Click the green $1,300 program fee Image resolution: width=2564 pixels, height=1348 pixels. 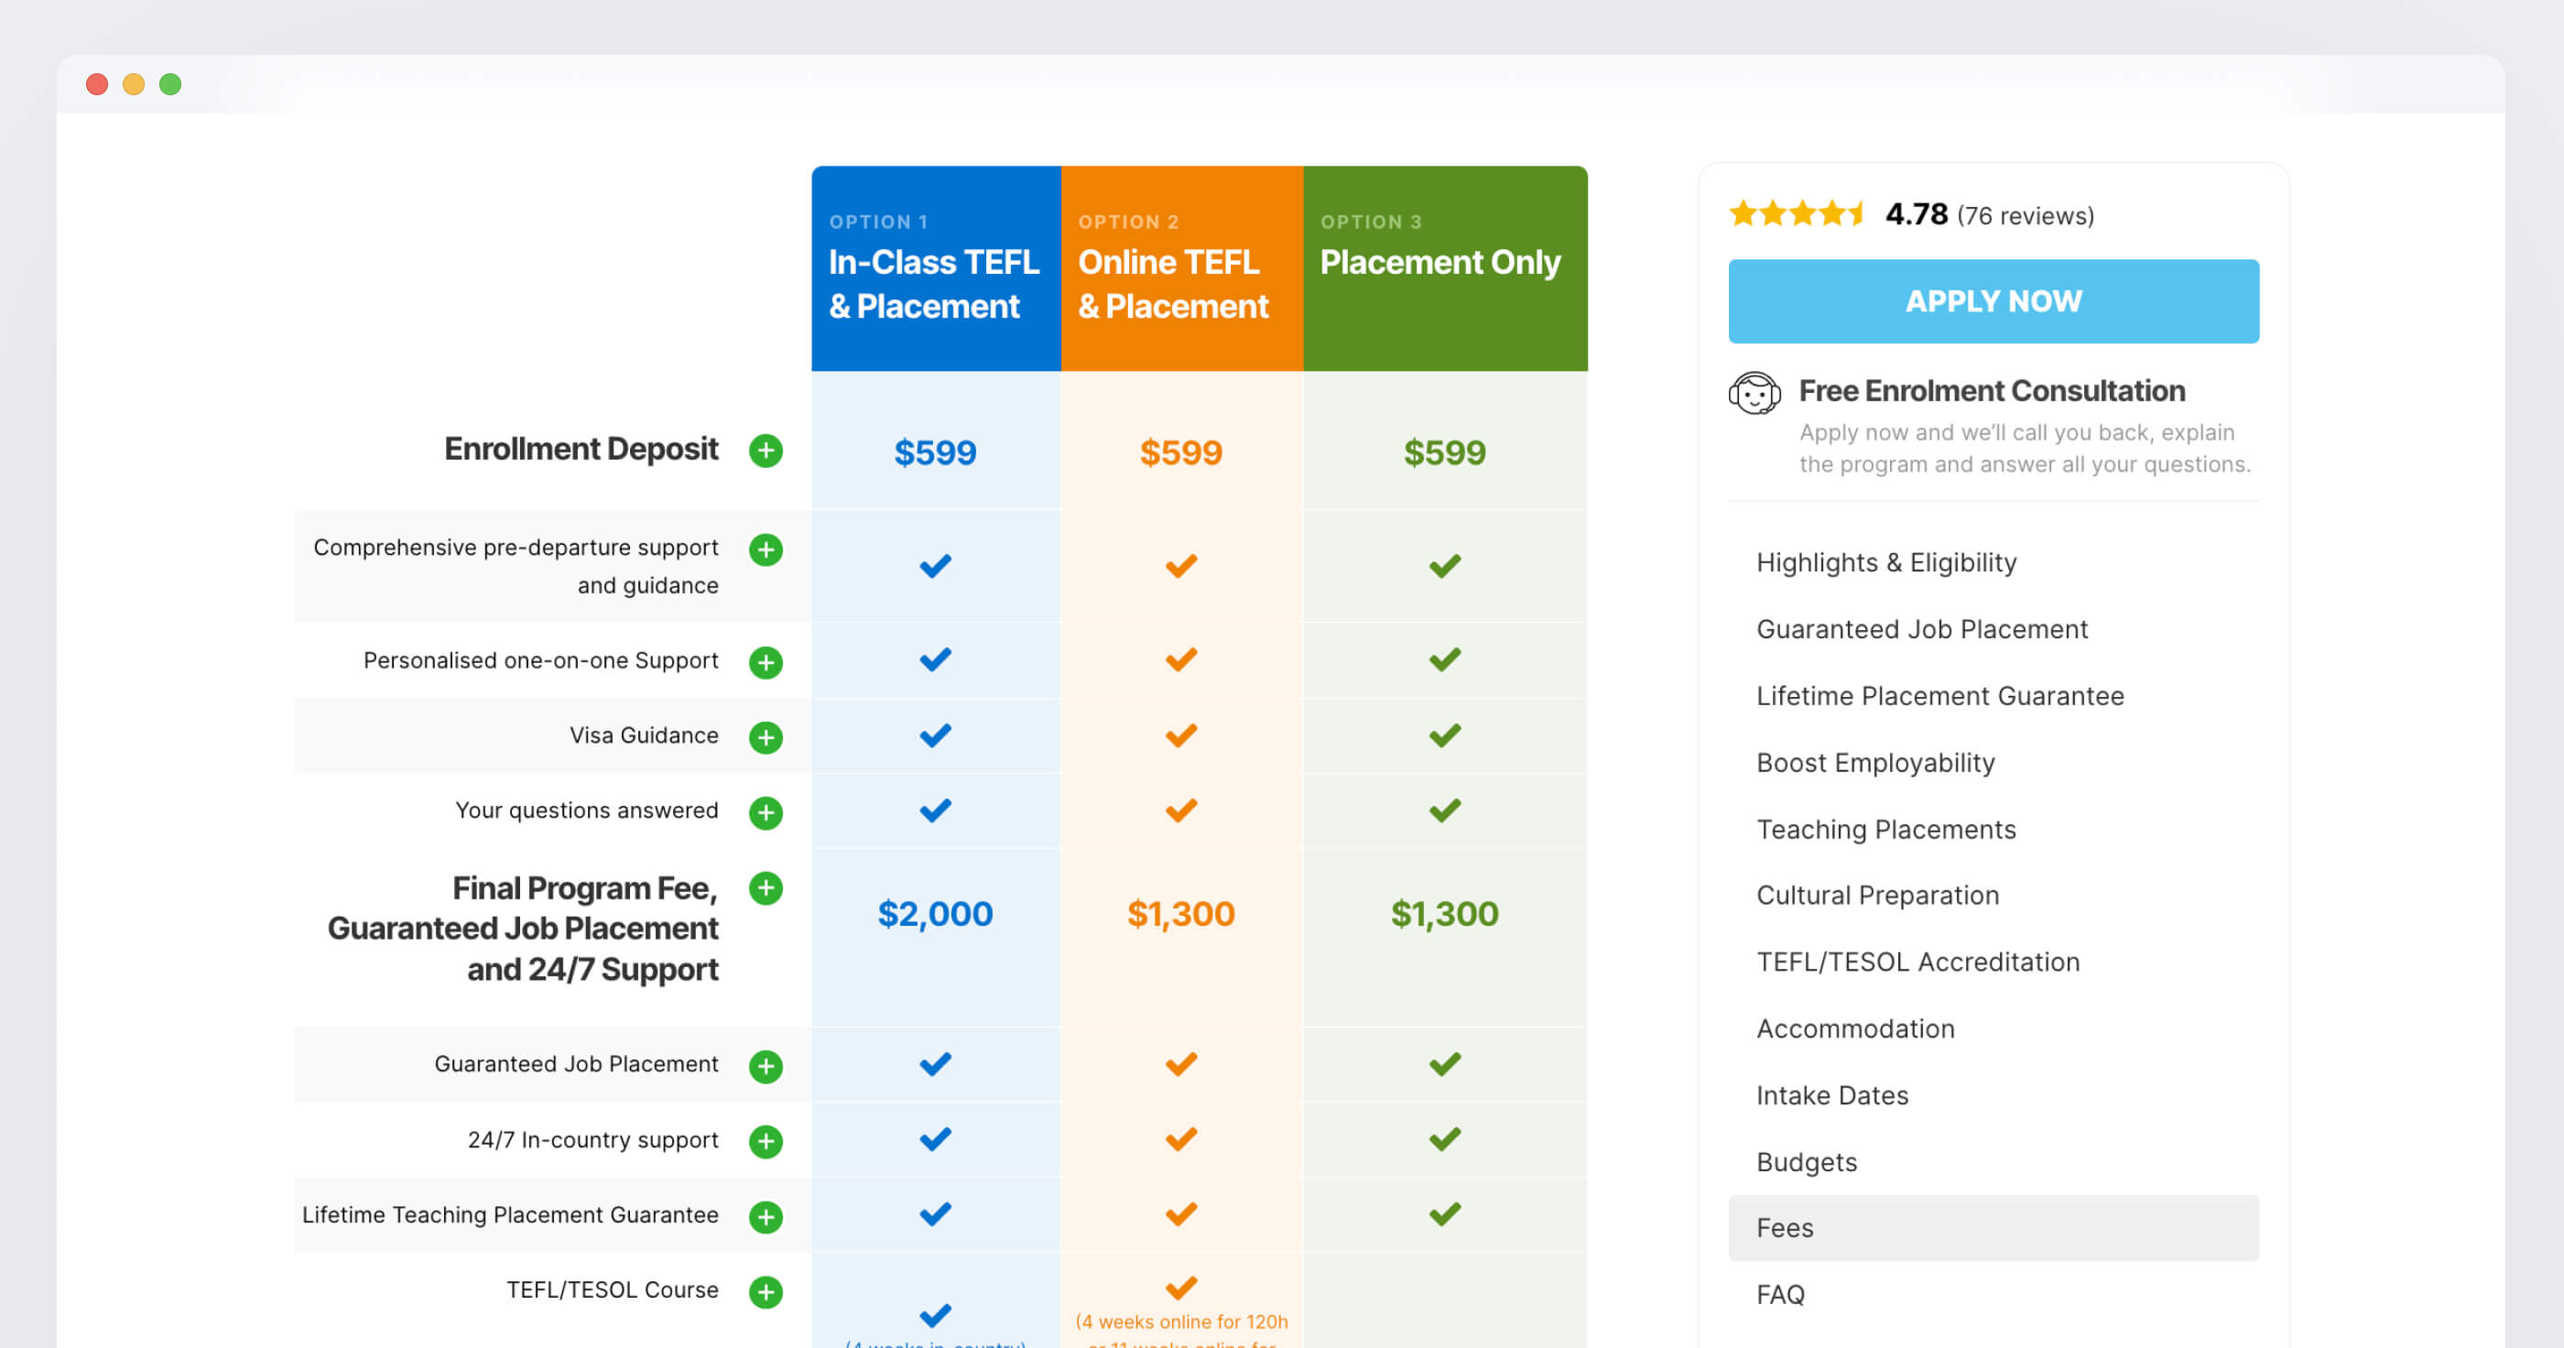pos(1444,914)
